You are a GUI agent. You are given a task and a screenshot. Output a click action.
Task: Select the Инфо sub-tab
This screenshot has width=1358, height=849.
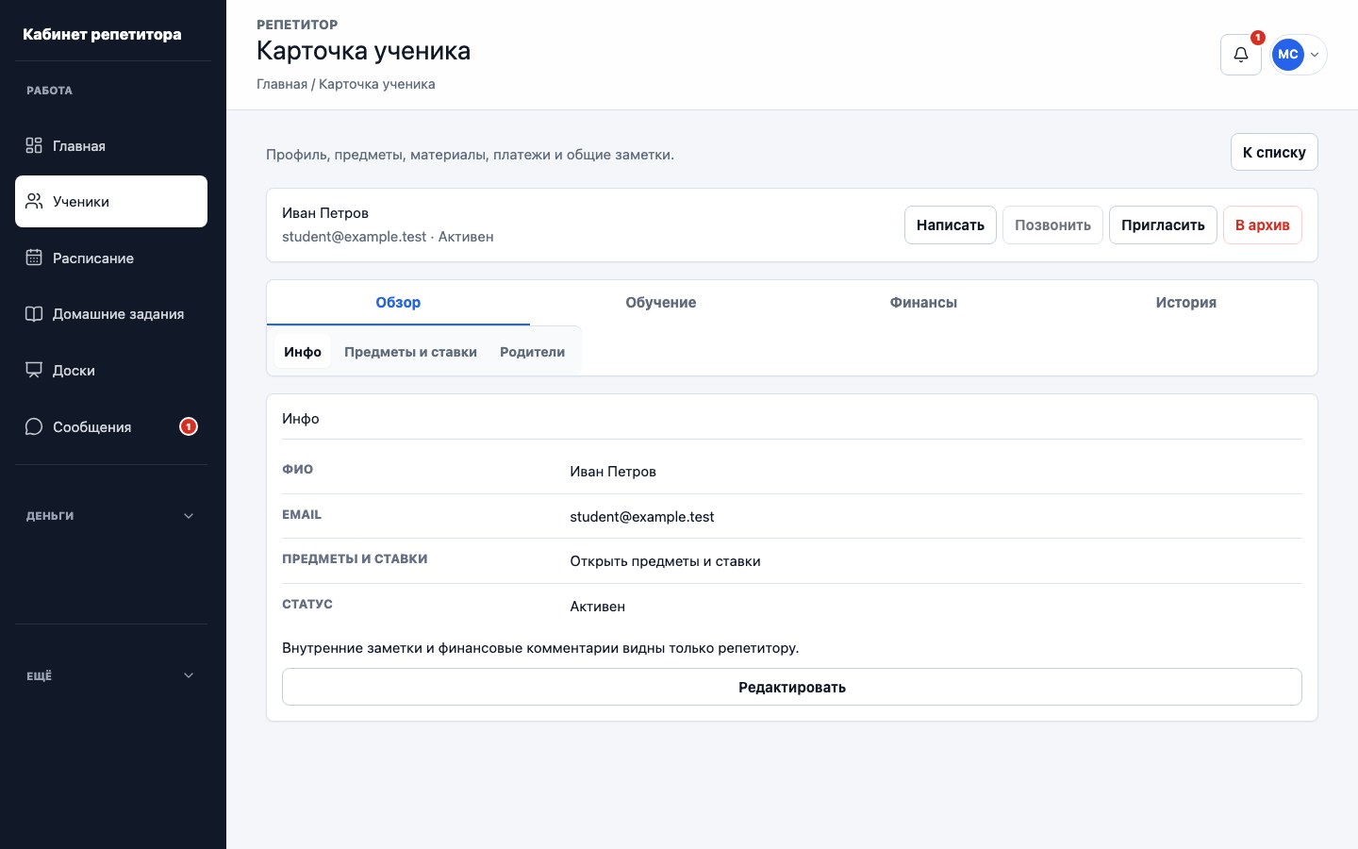pyautogui.click(x=303, y=352)
